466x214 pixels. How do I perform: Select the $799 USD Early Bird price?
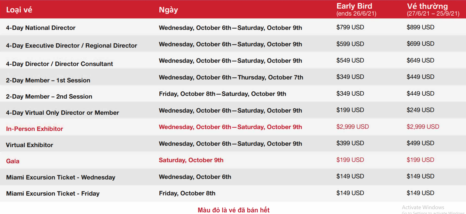(x=350, y=27)
